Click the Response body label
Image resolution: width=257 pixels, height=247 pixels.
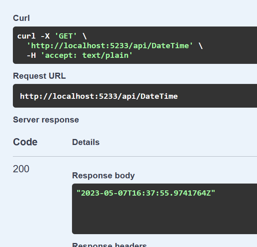click(x=103, y=176)
